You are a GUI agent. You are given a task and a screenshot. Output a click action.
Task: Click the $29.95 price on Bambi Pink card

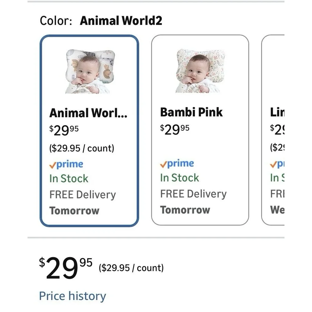[175, 129]
